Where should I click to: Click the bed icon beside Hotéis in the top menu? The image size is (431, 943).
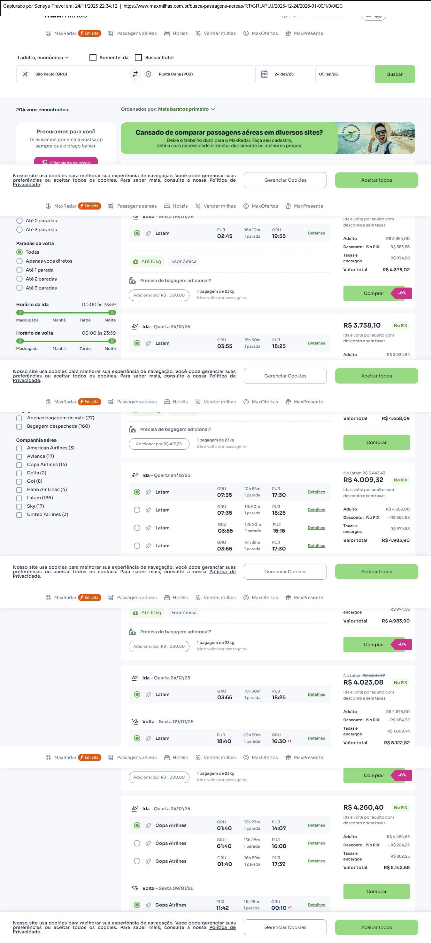[167, 33]
